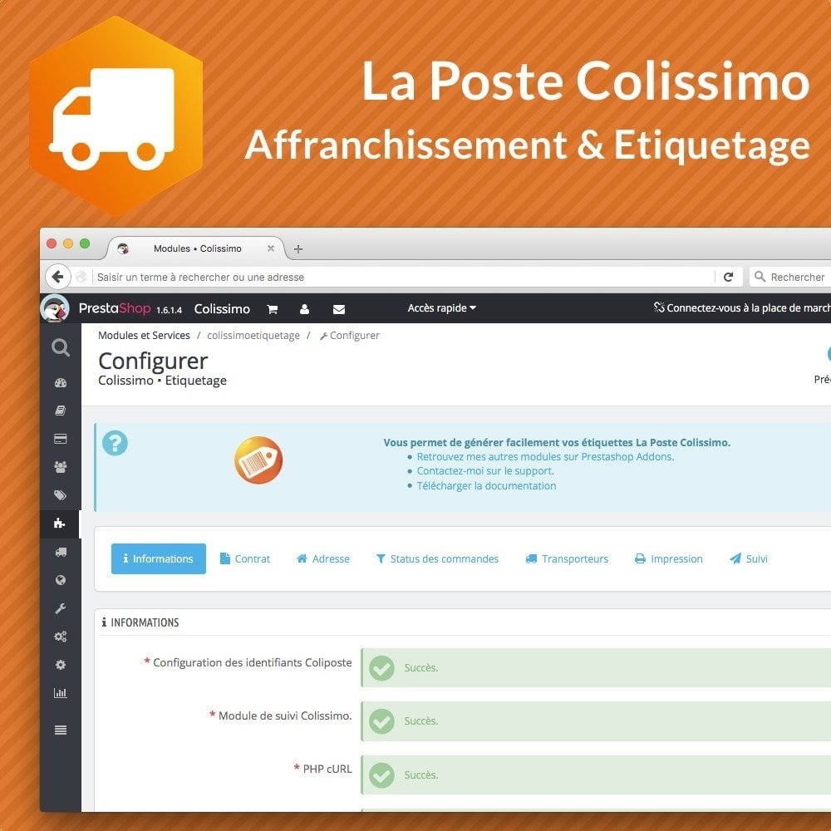
Task: Switch to the 'Status des commandes' tab
Action: tap(437, 558)
